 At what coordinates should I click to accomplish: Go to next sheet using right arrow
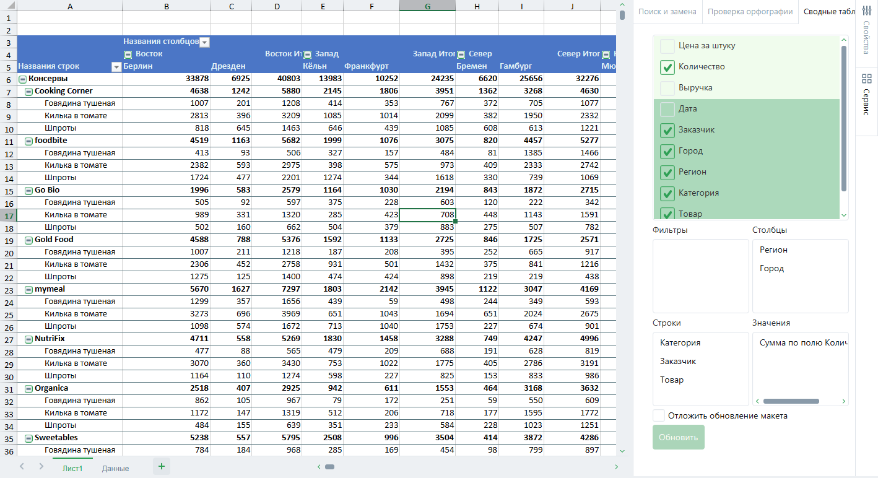point(41,467)
